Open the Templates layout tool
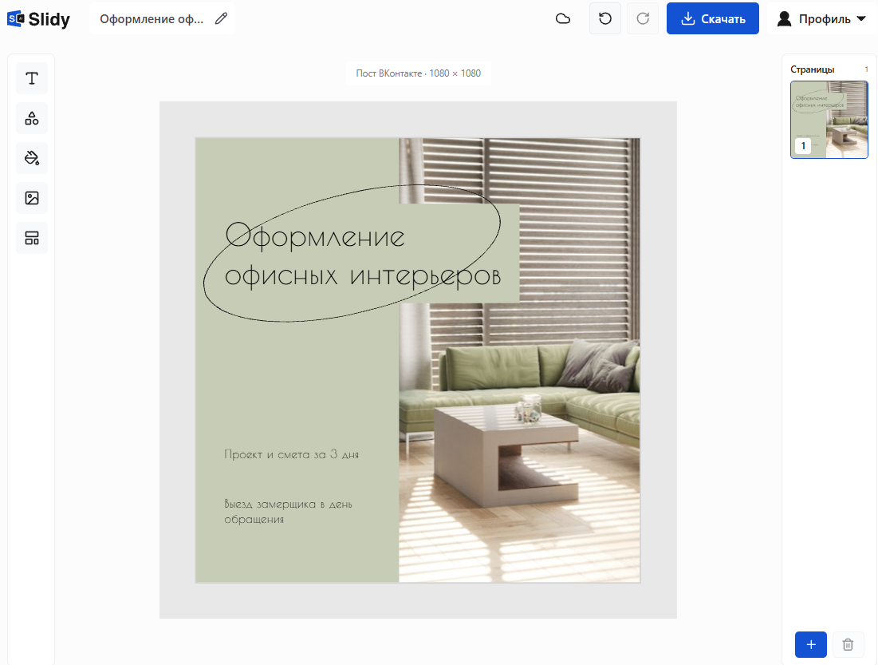Screen dimensions: 878x665 32,238
